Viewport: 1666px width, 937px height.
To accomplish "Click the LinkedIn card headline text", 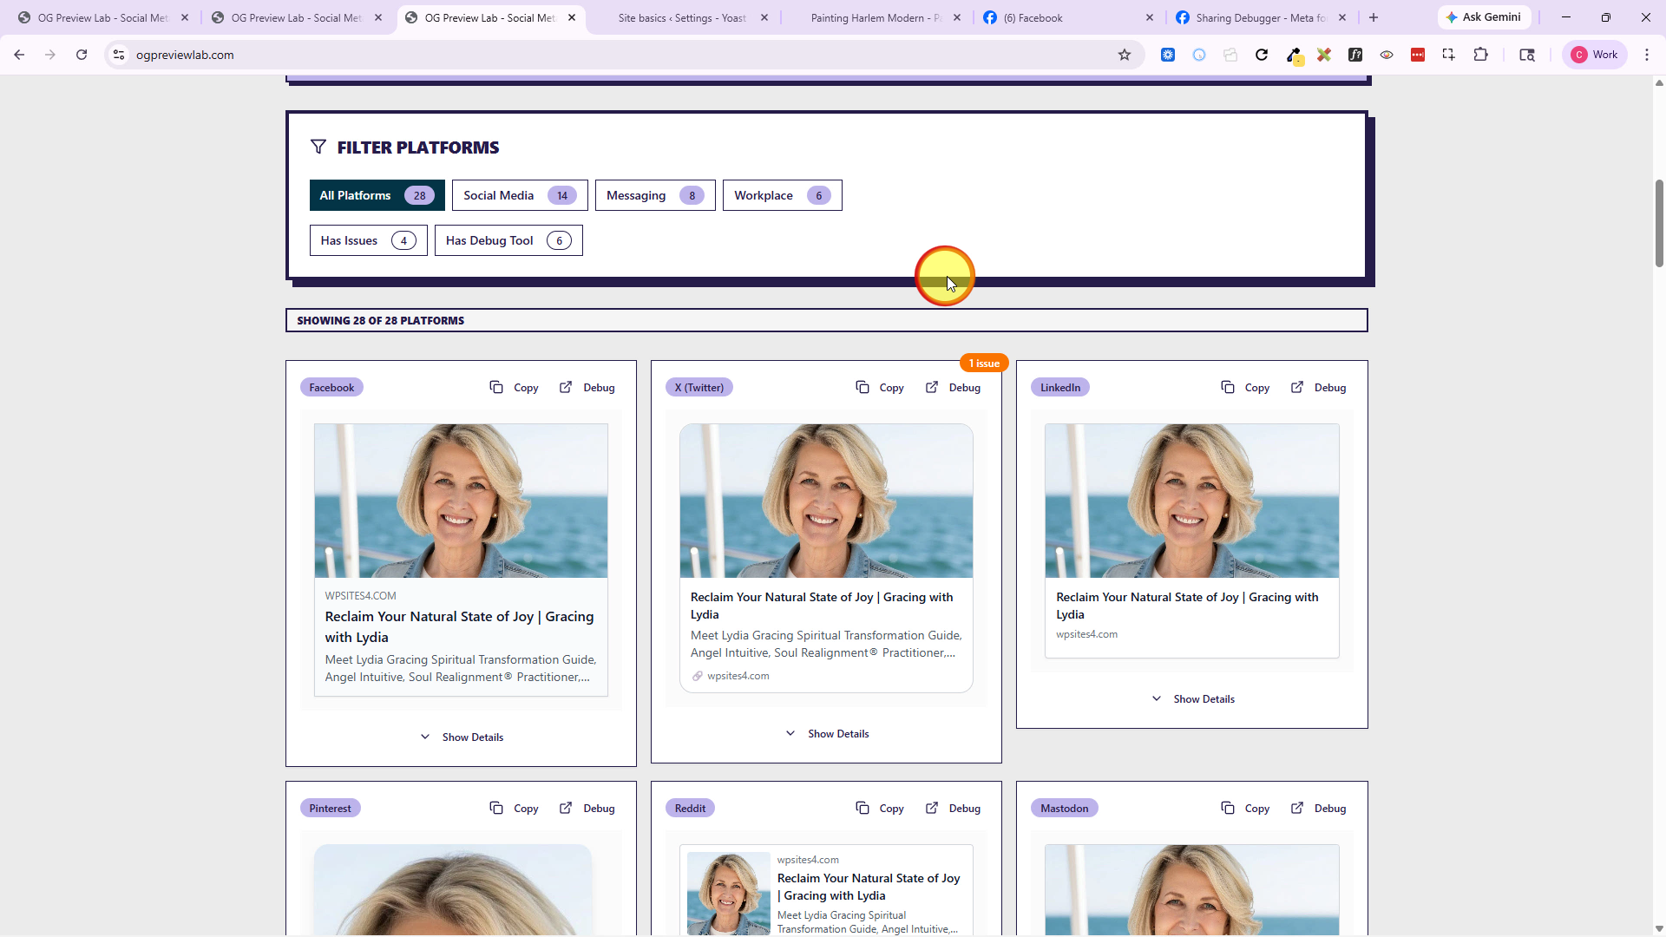I will click(1187, 606).
